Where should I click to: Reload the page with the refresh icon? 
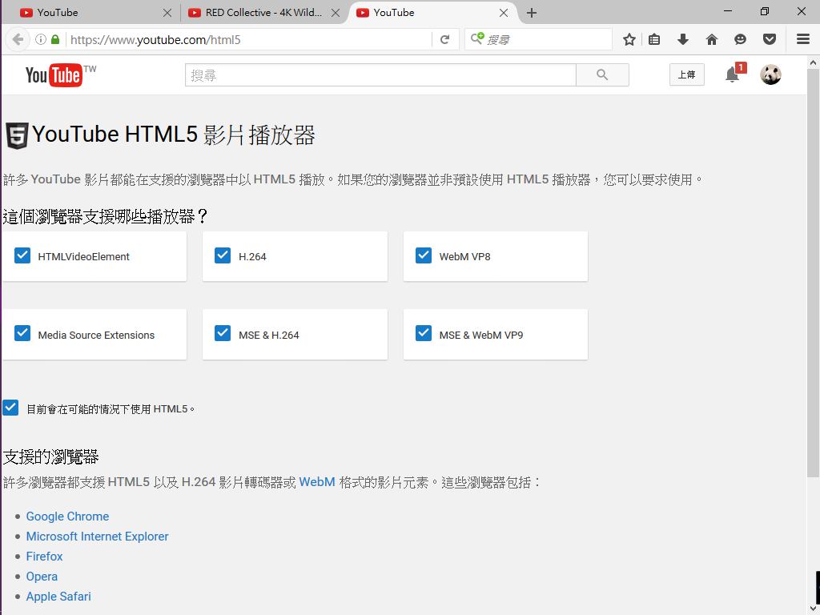[x=445, y=39]
